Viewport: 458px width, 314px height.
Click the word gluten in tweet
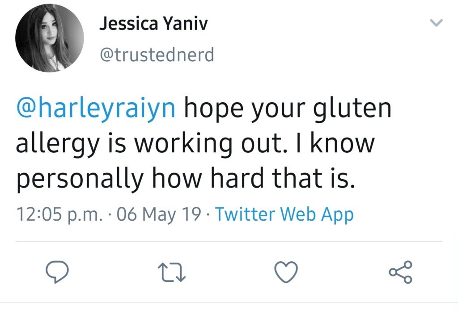tap(352, 109)
